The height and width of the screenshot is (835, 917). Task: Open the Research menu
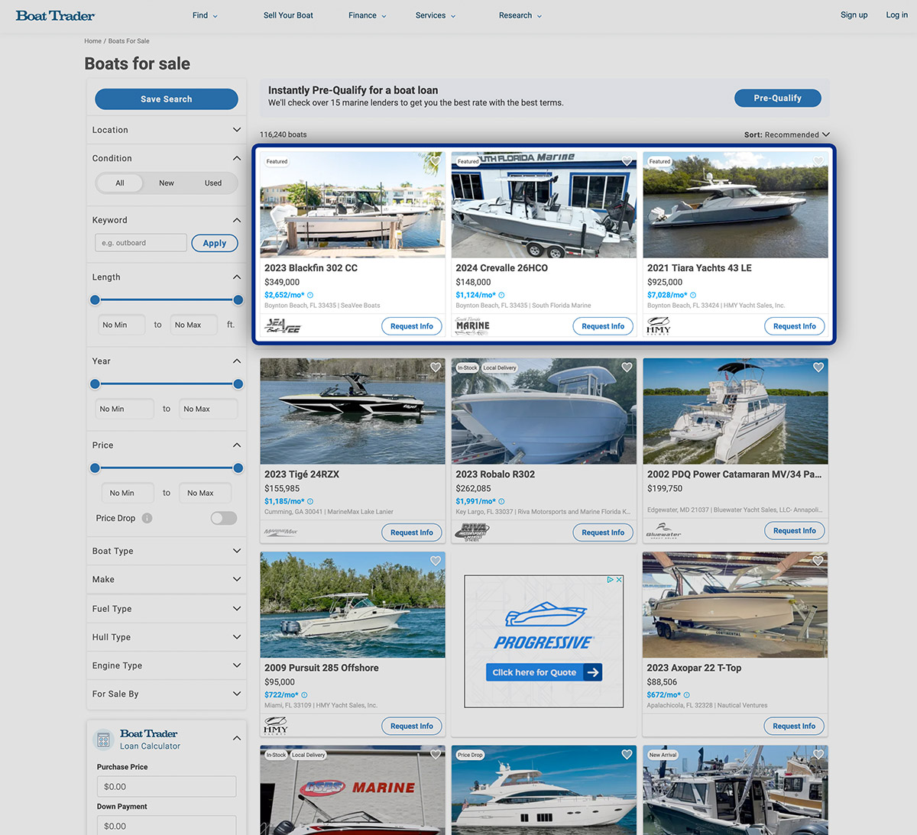(x=520, y=15)
